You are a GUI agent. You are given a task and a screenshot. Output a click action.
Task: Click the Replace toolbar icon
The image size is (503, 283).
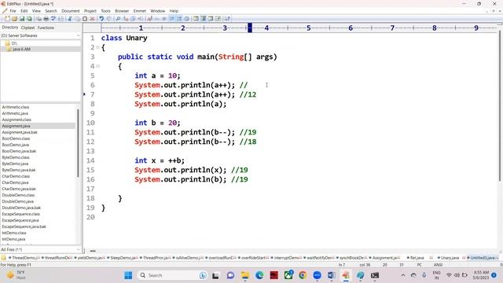point(126,19)
